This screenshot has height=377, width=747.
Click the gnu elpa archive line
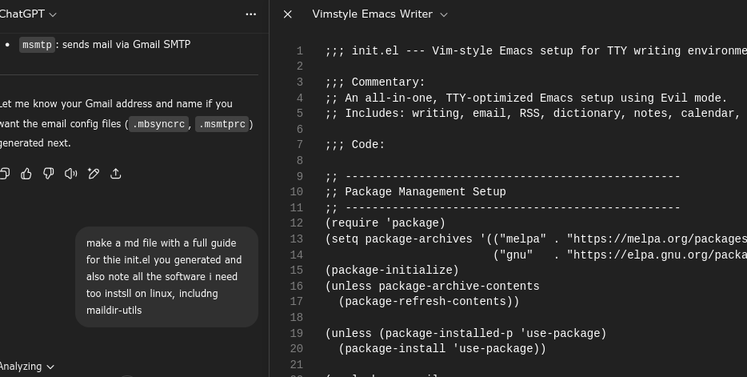tap(620, 255)
